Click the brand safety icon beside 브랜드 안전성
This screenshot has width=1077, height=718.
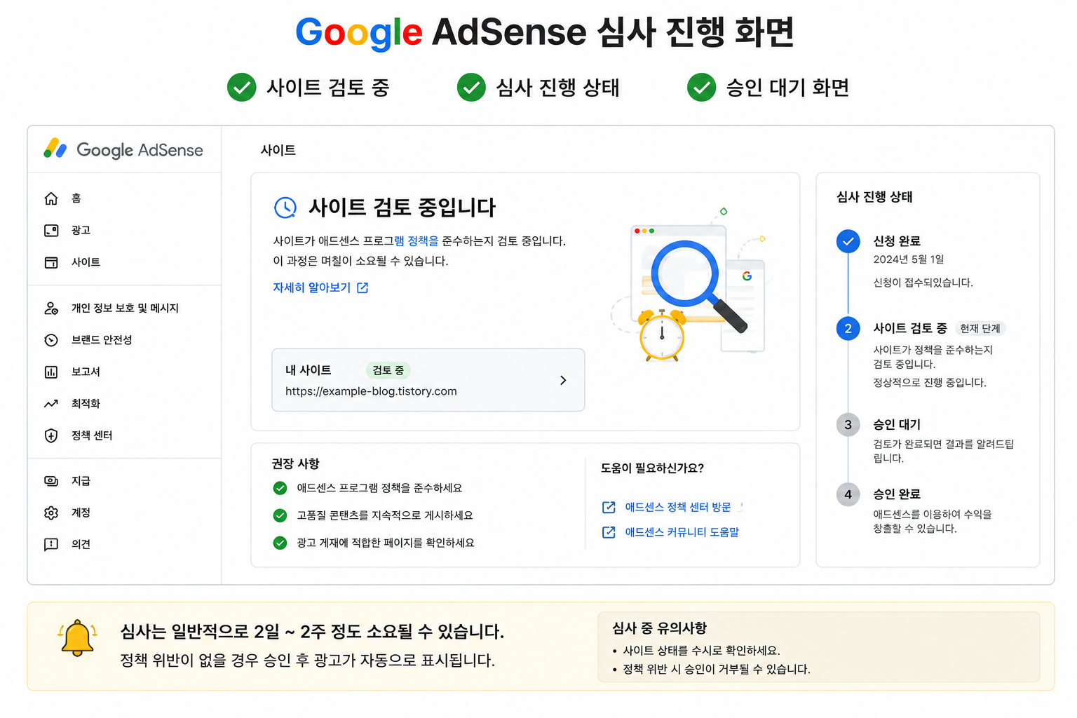click(51, 340)
